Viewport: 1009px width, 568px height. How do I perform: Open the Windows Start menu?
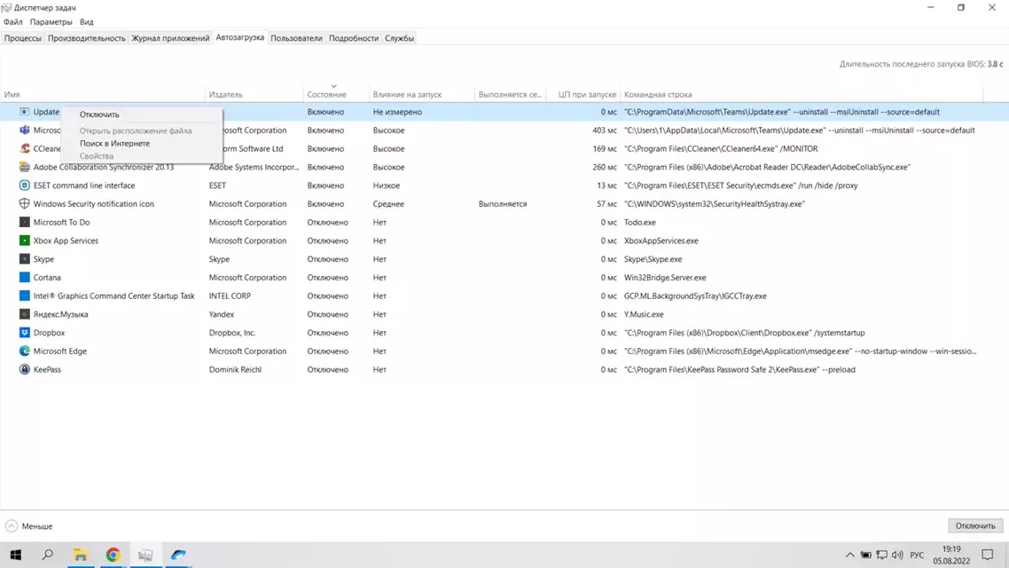click(15, 555)
